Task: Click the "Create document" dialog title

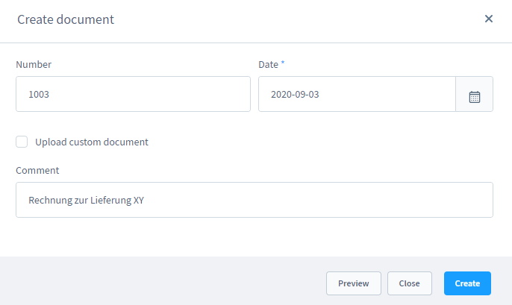Action: 66,19
